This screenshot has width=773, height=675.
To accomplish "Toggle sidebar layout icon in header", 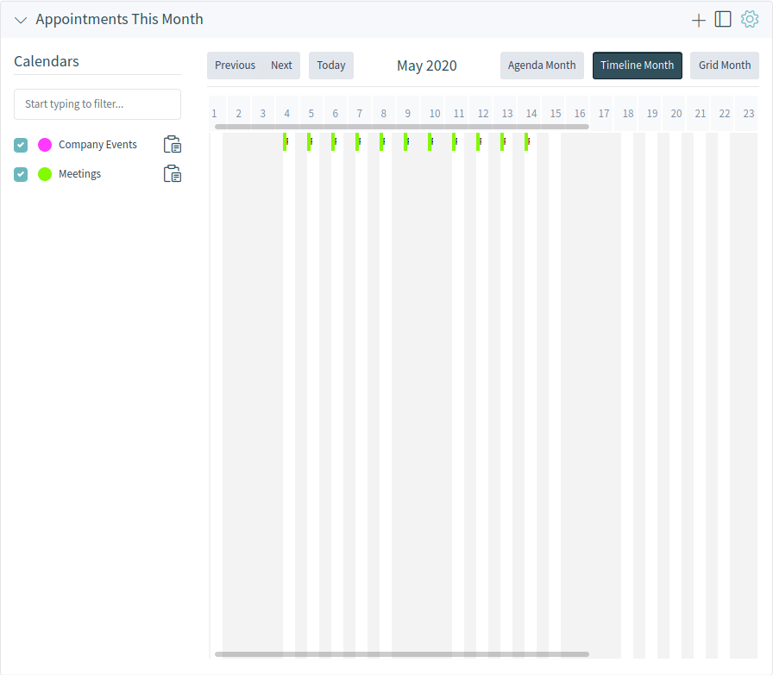I will point(723,19).
